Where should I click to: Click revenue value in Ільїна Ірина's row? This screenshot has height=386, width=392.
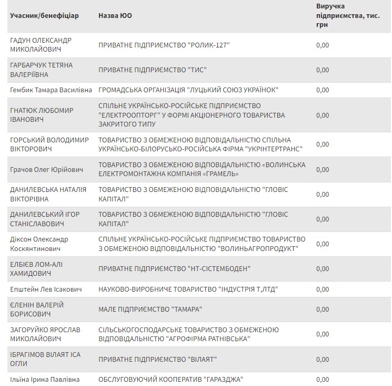click(x=323, y=379)
